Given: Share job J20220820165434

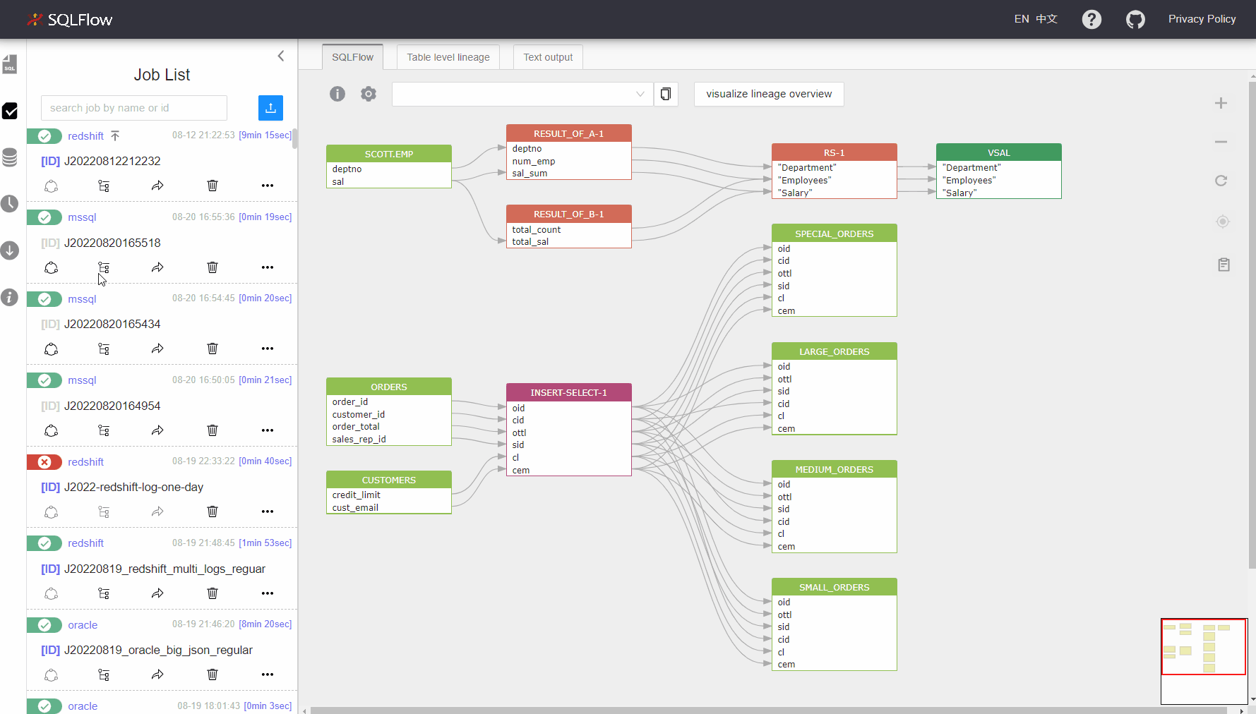Looking at the screenshot, I should pyautogui.click(x=157, y=349).
